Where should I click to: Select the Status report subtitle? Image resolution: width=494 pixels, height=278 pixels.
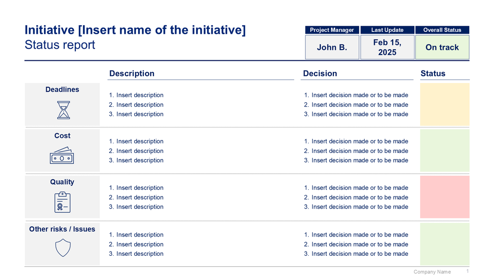[x=60, y=45]
